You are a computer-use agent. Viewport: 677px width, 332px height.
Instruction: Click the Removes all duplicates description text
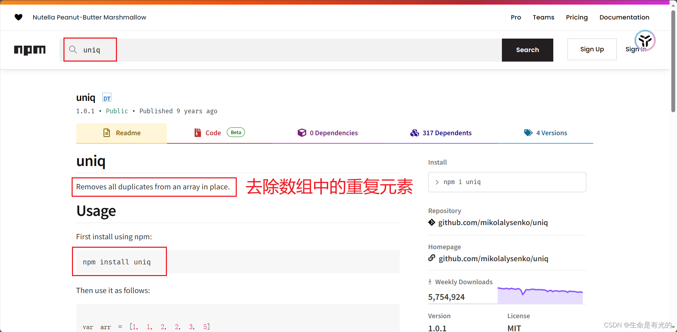153,187
